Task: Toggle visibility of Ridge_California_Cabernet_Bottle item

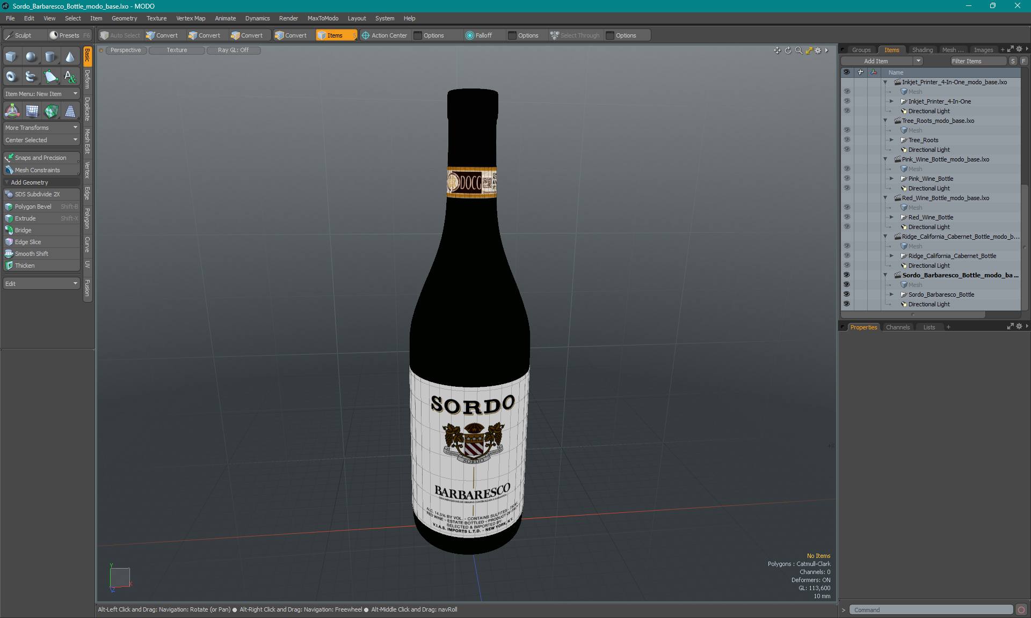Action: [x=846, y=256]
